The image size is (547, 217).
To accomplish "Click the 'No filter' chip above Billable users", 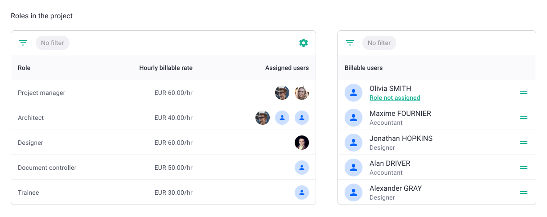I will coord(379,43).
